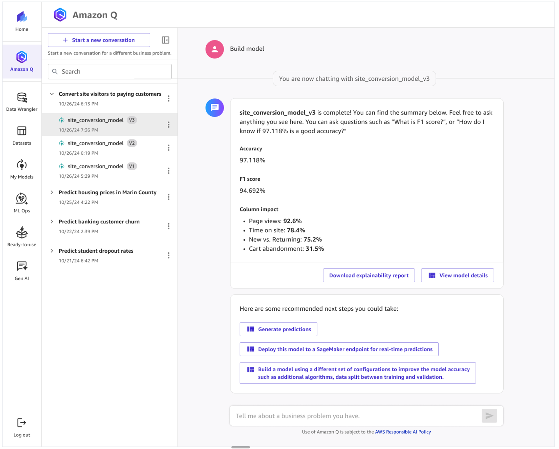Click the model icon beside site_conversion_model V1
Image resolution: width=559 pixels, height=449 pixels.
pos(62,166)
